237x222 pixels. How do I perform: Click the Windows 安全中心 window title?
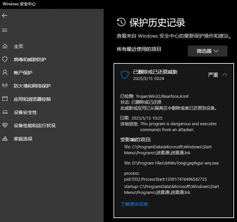click(19, 4)
